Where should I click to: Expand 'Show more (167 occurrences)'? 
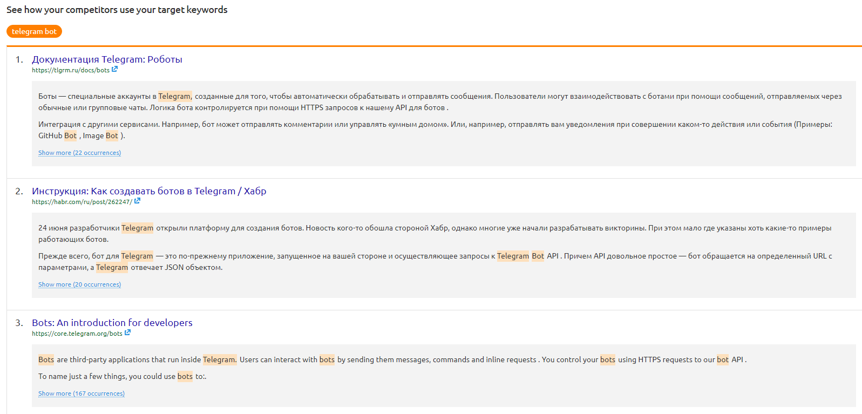tap(82, 393)
